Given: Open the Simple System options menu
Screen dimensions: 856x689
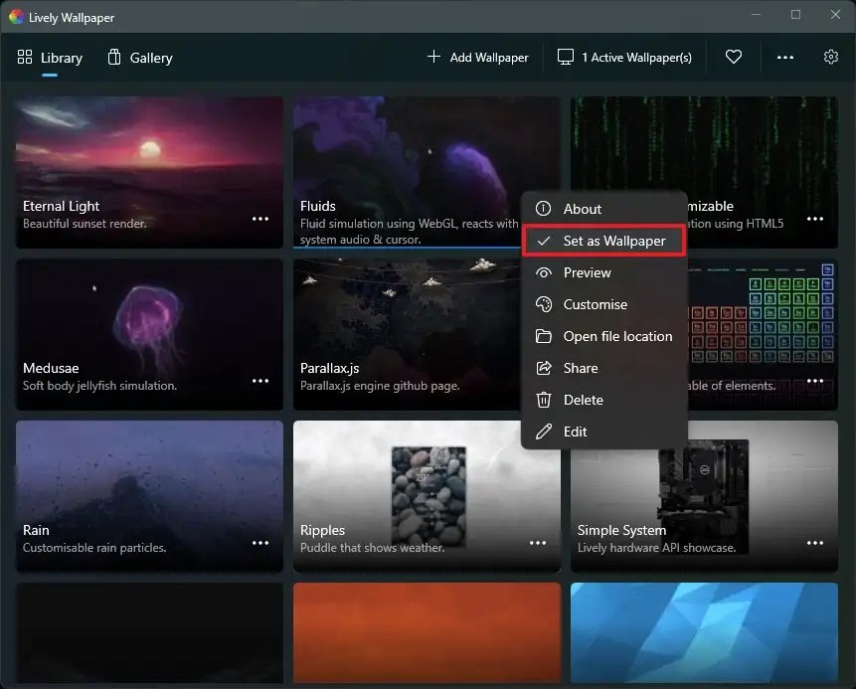Looking at the screenshot, I should click(x=815, y=543).
